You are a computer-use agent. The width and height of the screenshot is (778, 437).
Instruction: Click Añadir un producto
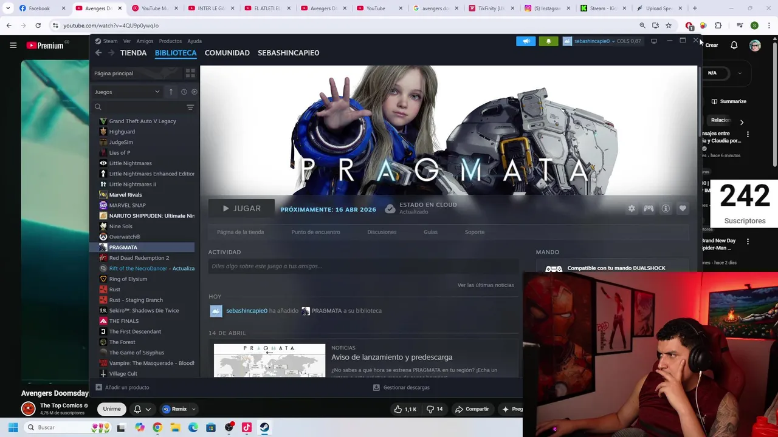122,387
